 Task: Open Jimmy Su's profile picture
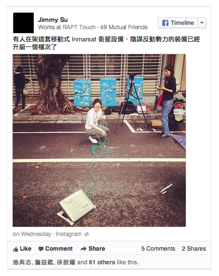pos(23,23)
